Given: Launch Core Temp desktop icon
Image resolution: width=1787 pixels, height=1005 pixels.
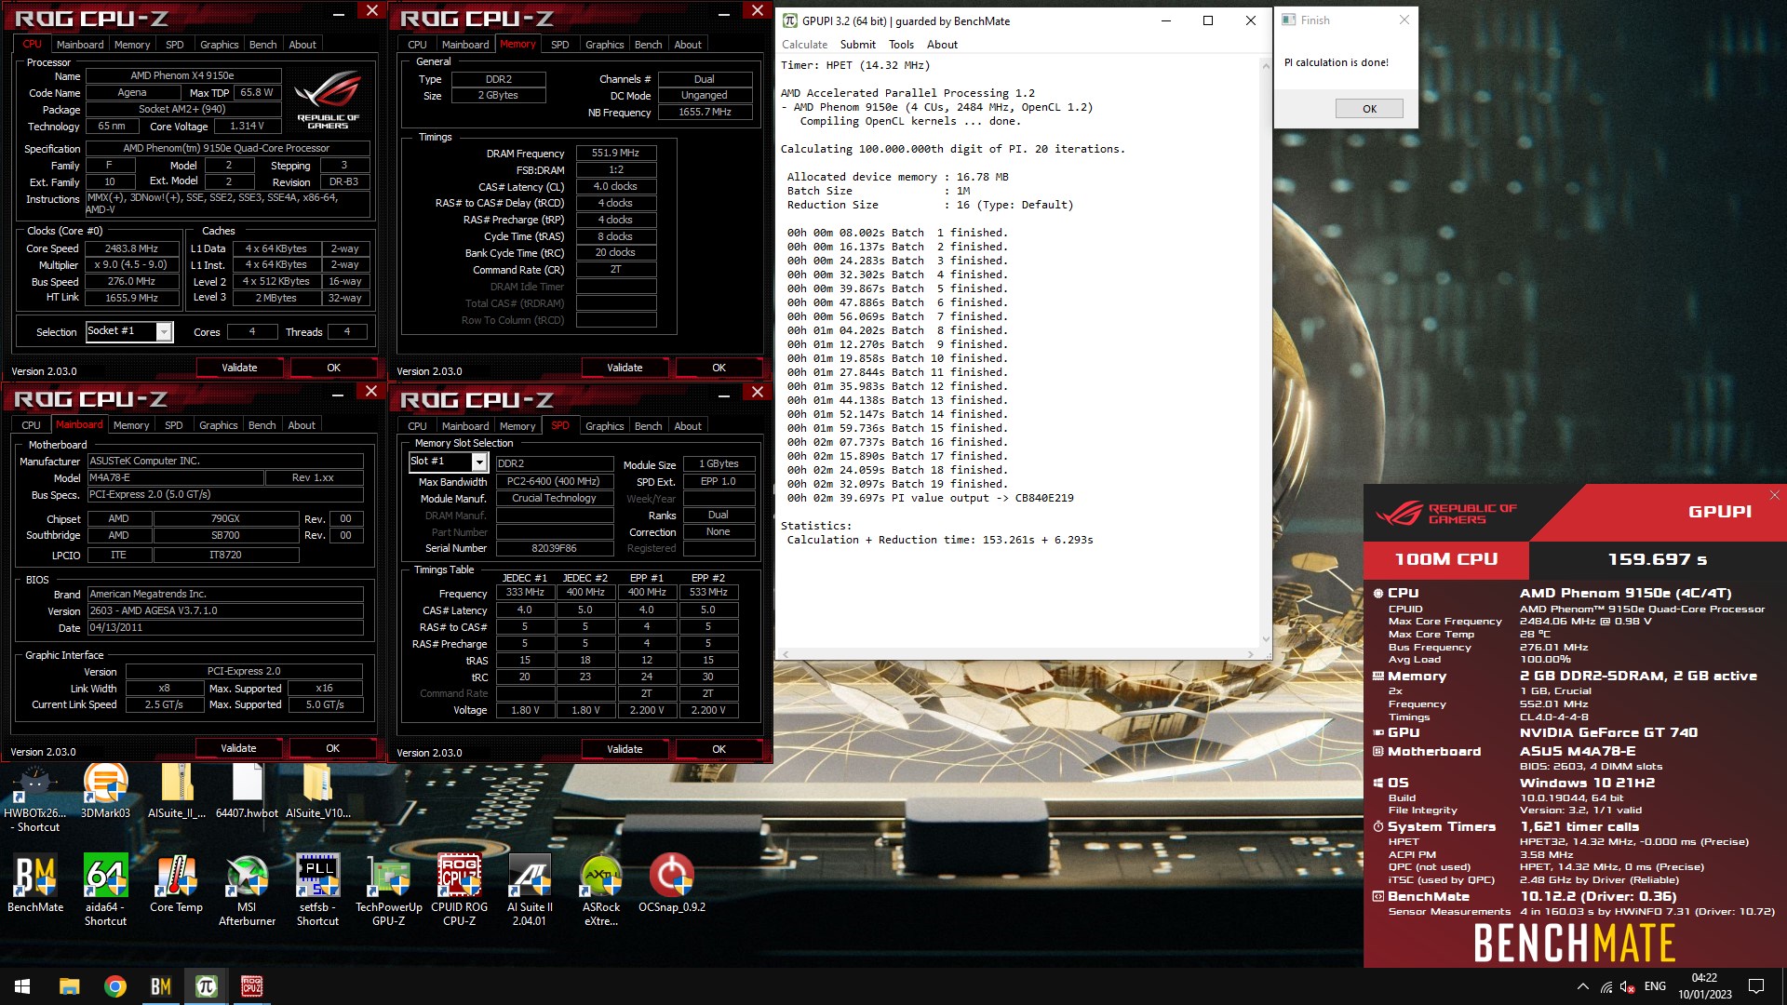Looking at the screenshot, I should tap(176, 884).
